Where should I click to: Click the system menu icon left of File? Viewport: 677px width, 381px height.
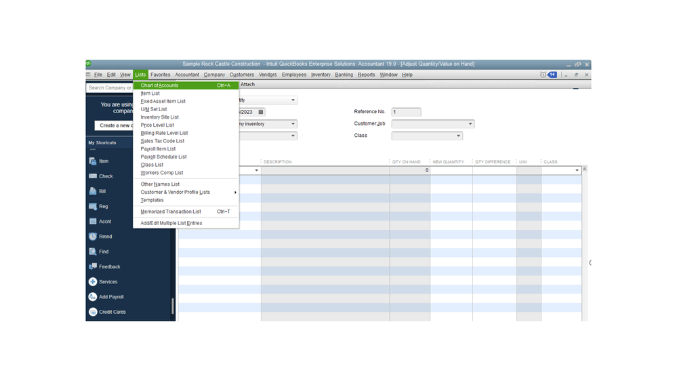89,75
